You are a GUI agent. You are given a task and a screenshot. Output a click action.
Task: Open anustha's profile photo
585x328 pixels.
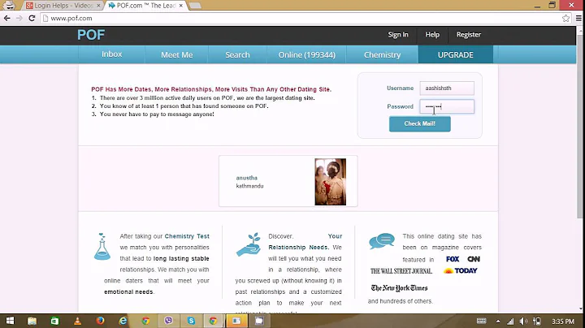click(330, 182)
